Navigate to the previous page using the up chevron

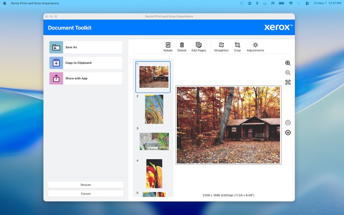click(288, 122)
